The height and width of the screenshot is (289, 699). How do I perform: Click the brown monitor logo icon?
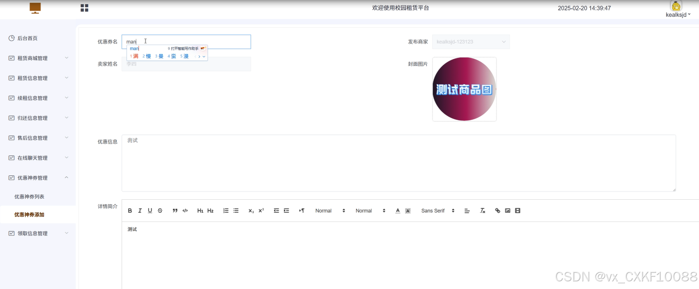pyautogui.click(x=35, y=8)
